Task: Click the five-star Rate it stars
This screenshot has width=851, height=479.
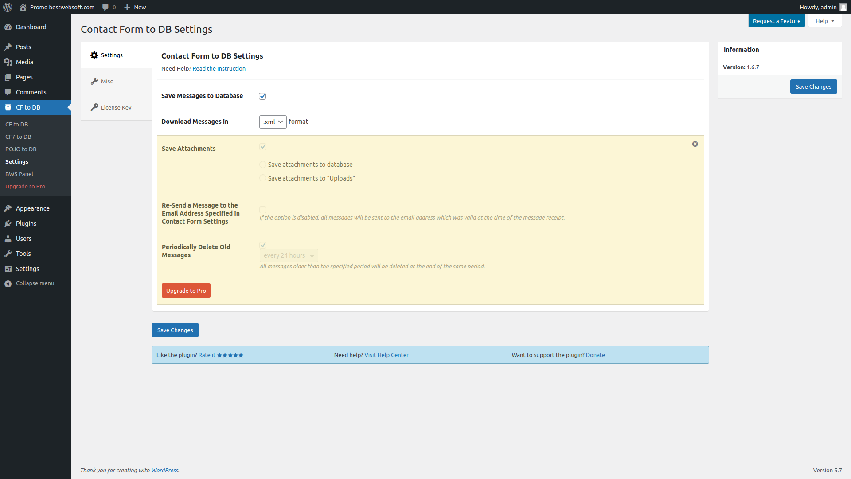Action: [x=230, y=355]
